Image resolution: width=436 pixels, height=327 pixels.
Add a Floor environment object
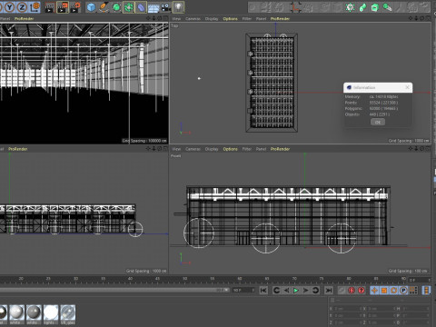point(154,7)
